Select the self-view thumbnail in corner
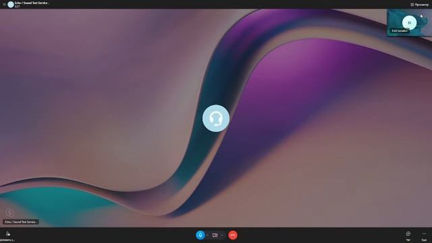 (x=410, y=22)
